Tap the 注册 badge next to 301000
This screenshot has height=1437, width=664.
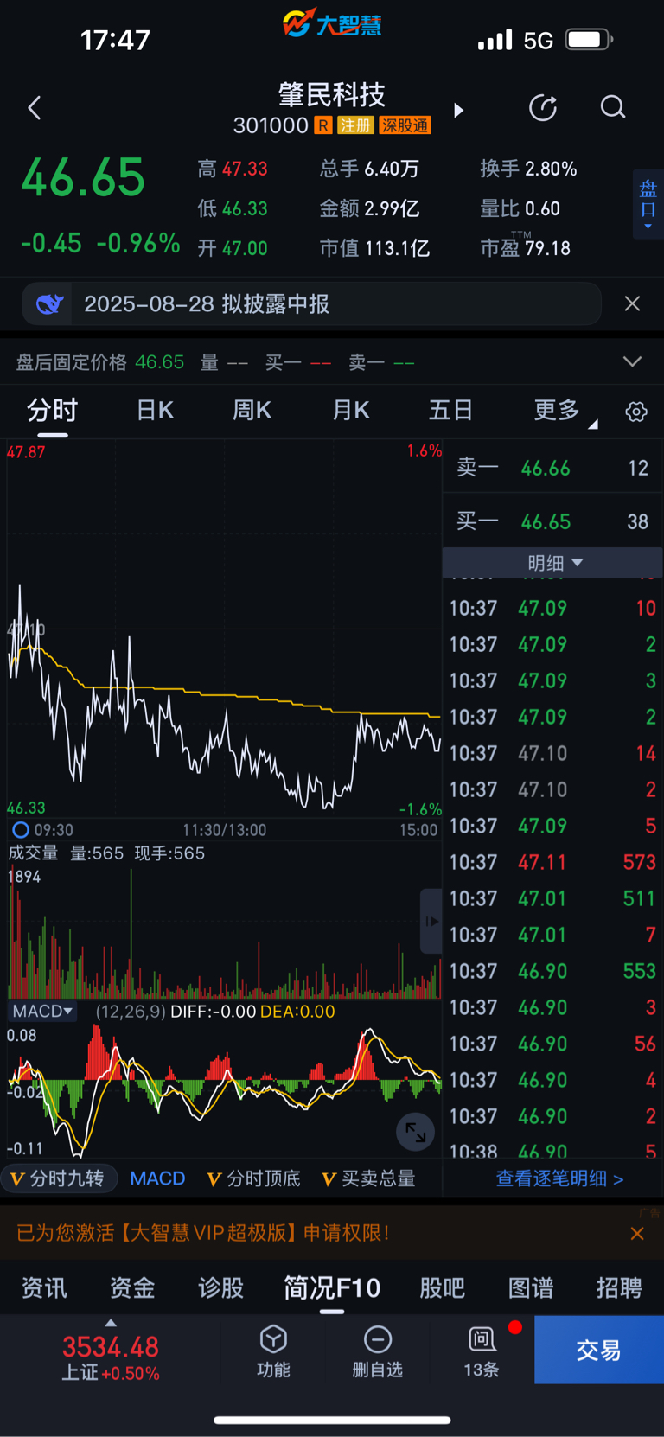pos(355,125)
